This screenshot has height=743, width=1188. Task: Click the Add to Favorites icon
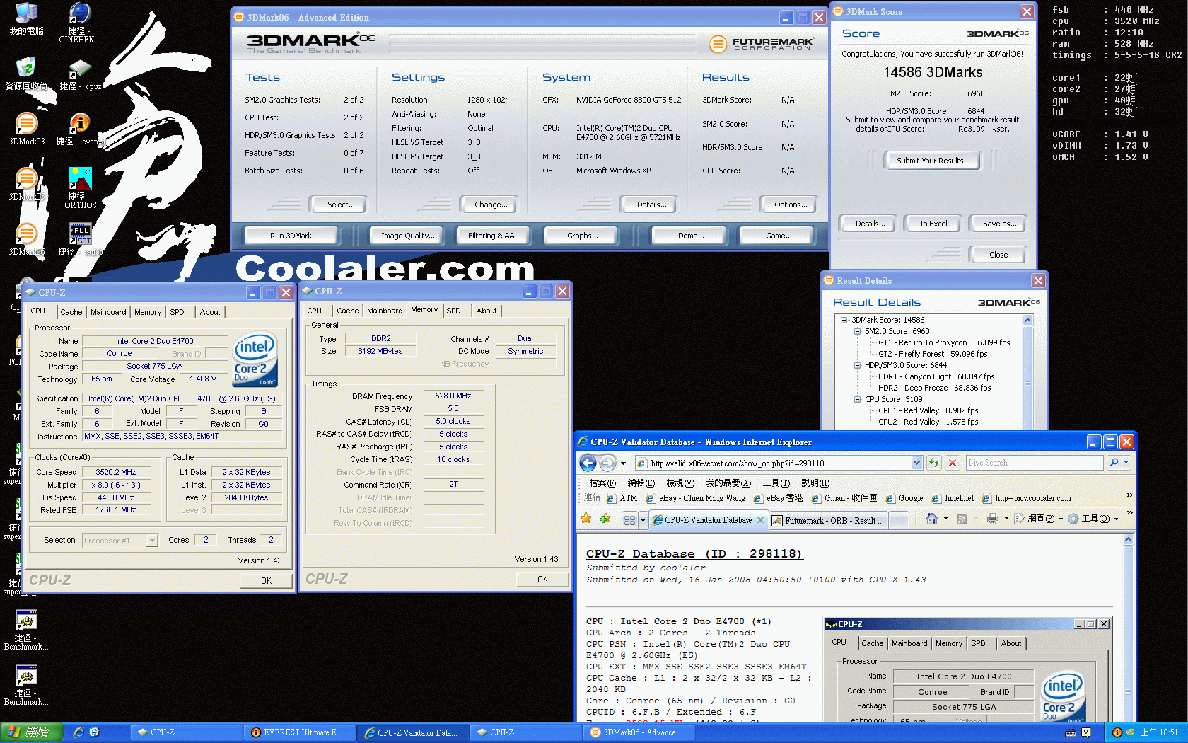[x=605, y=519]
